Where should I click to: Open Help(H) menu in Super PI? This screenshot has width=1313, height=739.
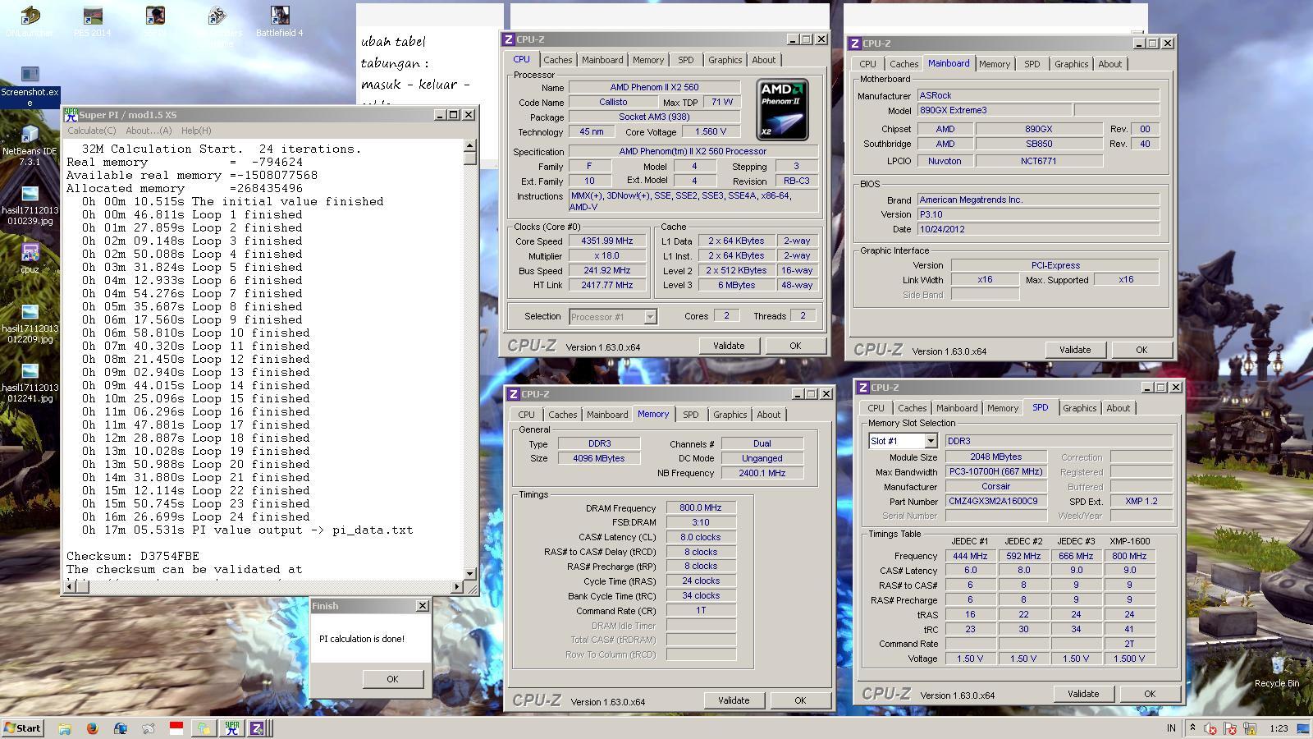point(196,131)
